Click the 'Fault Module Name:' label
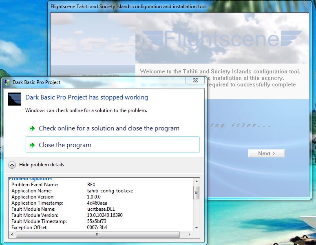 [33, 209]
